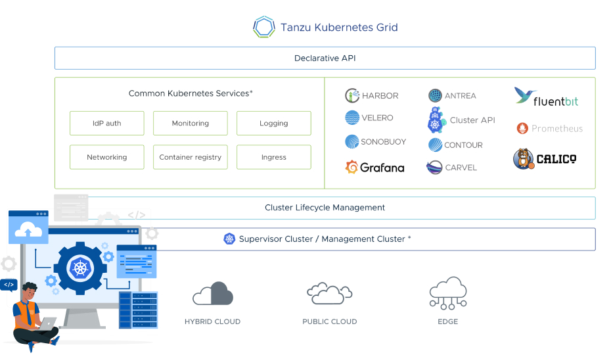Click the Kubernetes gear on the monitor illustration
The height and width of the screenshot is (355, 611).
coord(80,268)
